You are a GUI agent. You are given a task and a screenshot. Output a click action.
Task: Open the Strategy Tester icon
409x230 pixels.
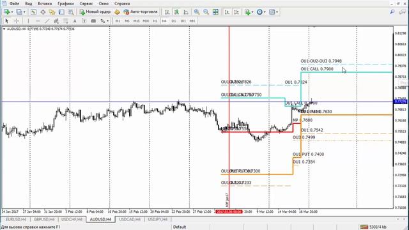click(71, 11)
